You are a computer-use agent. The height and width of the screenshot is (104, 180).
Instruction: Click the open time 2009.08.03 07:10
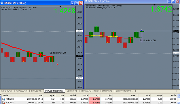(35, 99)
